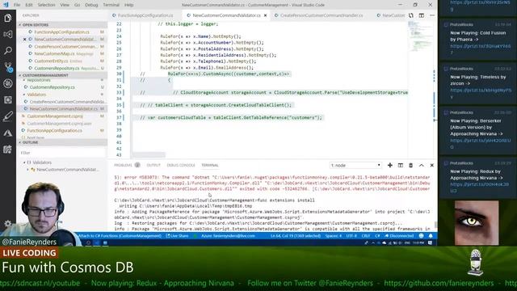The width and height of the screenshot is (517, 291).
Task: Split the terminal panel
Action: coord(401,165)
